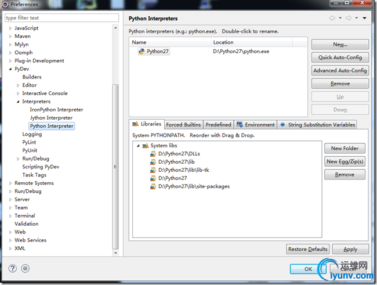Select the Scripting PyDev tree item
The image size is (377, 285).
click(41, 167)
